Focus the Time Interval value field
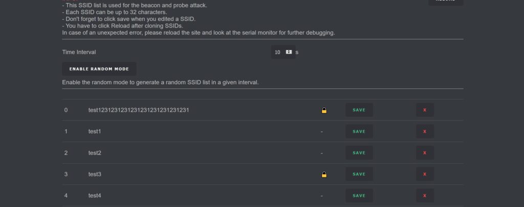Image resolution: width=524 pixels, height=207 pixels. click(283, 52)
